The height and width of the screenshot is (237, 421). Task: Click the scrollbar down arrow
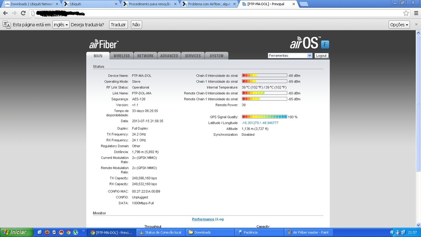(x=418, y=225)
